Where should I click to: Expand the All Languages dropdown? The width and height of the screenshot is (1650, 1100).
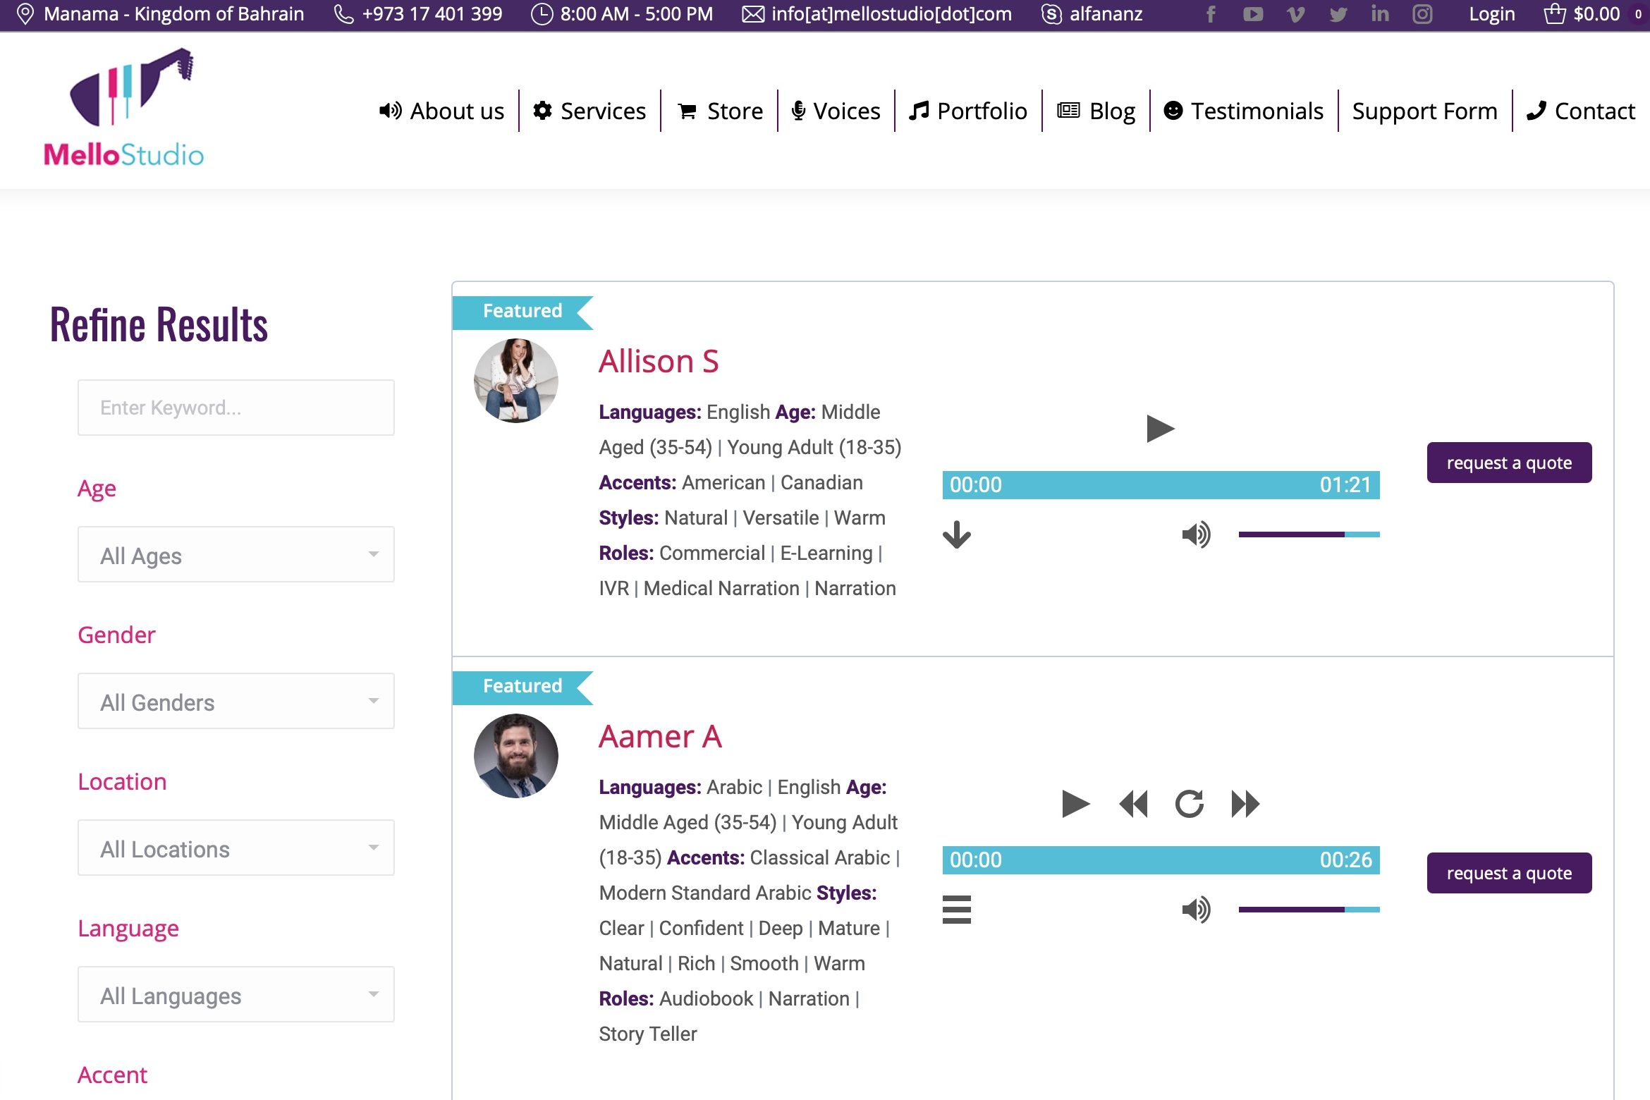(x=236, y=995)
